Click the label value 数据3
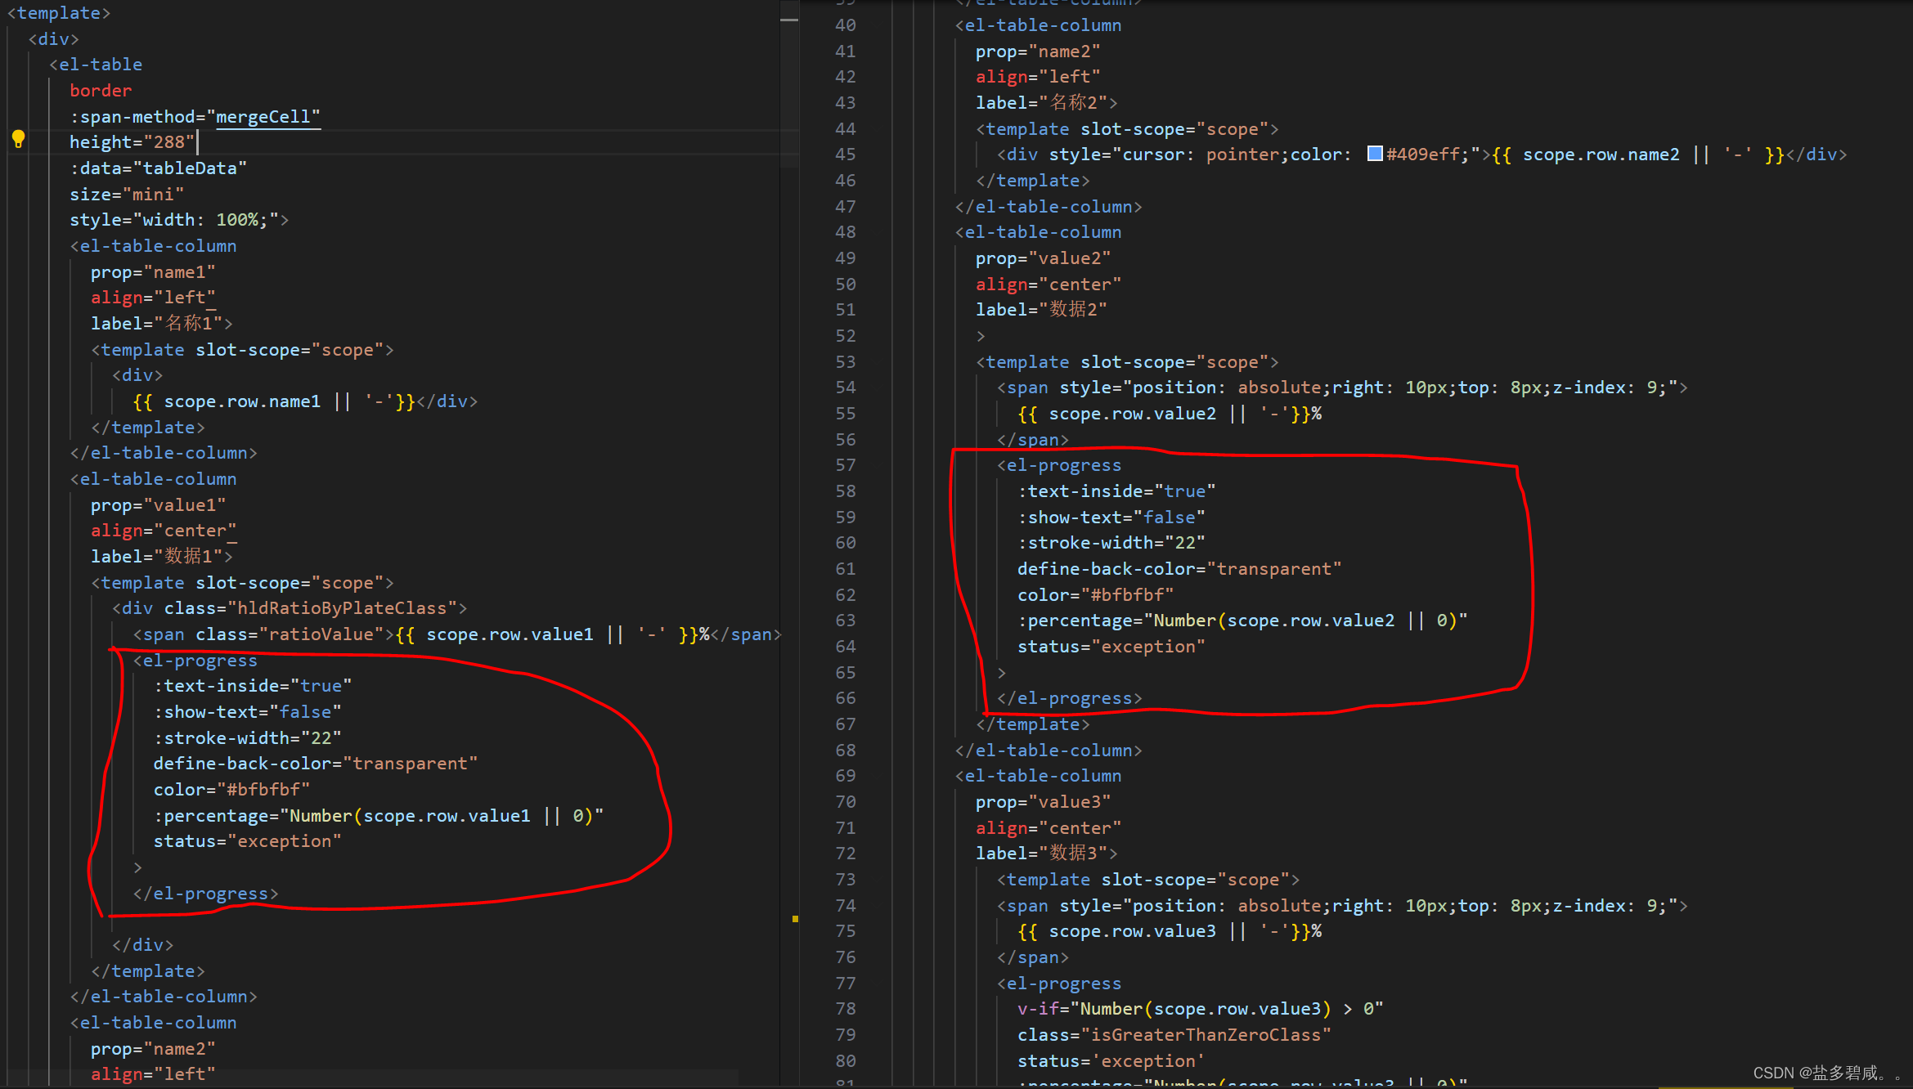1913x1089 pixels. pyautogui.click(x=1073, y=854)
